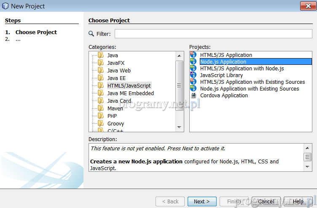
Task: Open Help for the wizard
Action: pos(298,201)
